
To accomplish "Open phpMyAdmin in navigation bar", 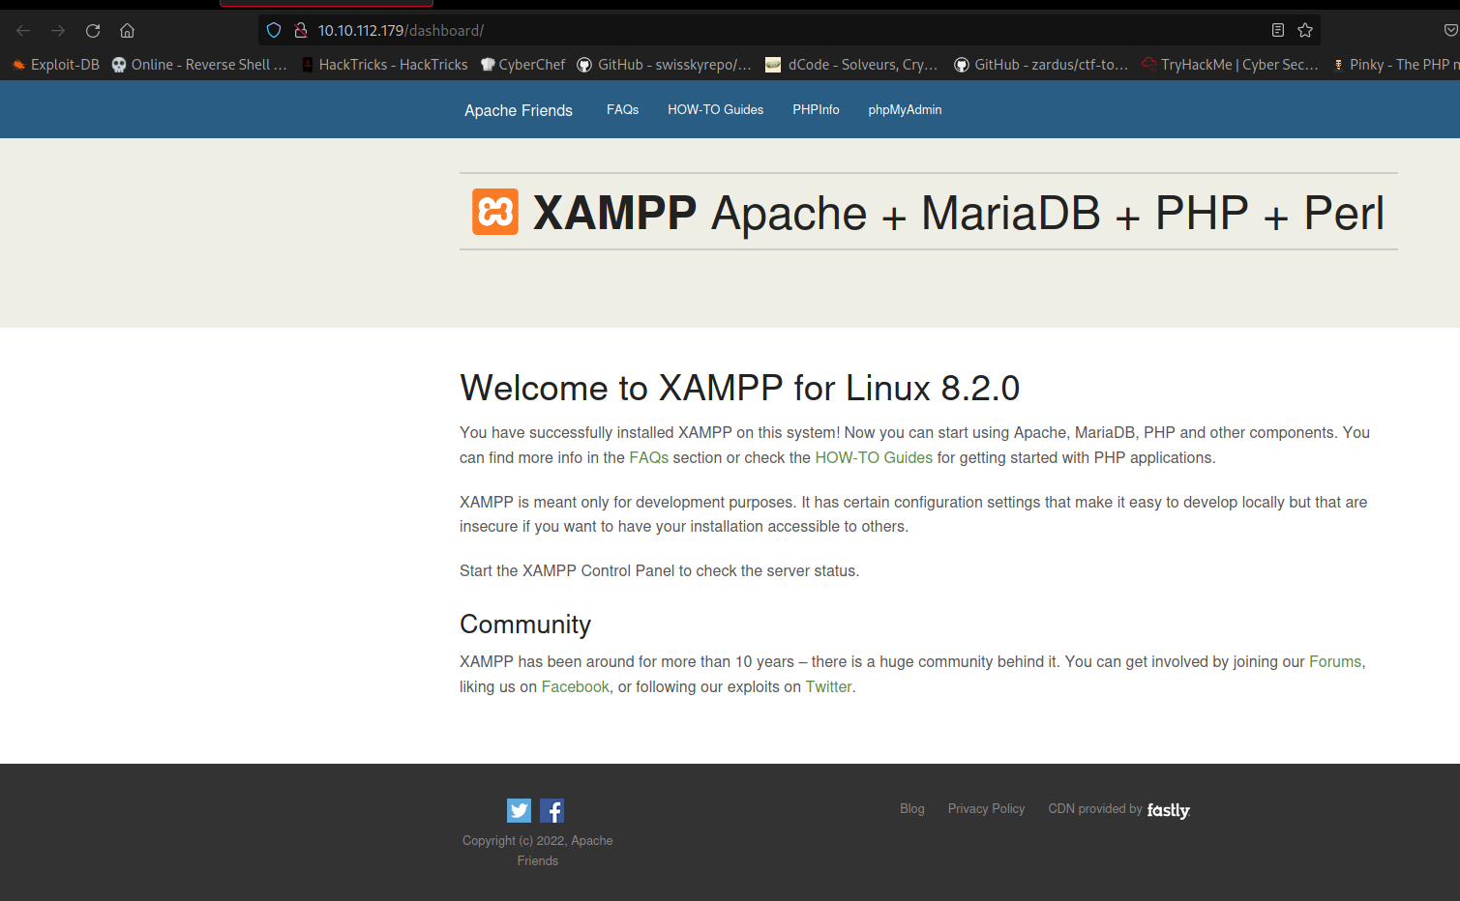I will click(x=905, y=110).
